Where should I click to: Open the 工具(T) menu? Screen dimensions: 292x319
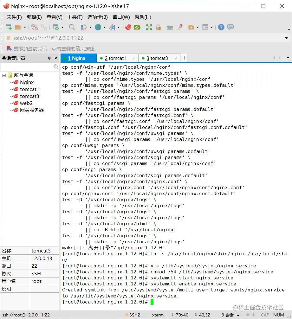point(75,17)
